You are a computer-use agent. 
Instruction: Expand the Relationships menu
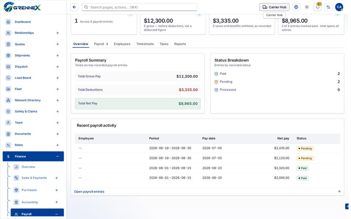57,33
